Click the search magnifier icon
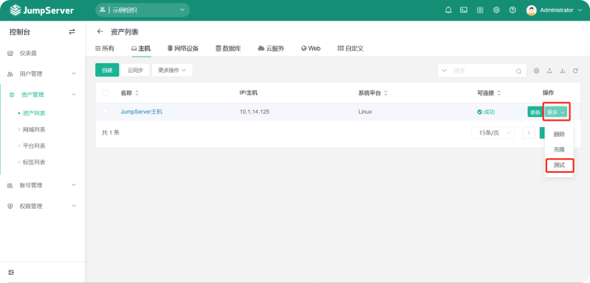The width and height of the screenshot is (590, 283). tap(518, 71)
